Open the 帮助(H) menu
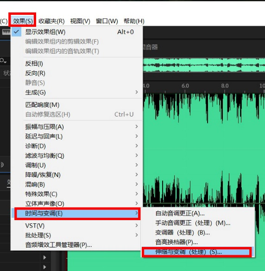The image size is (265, 271). pyautogui.click(x=134, y=21)
